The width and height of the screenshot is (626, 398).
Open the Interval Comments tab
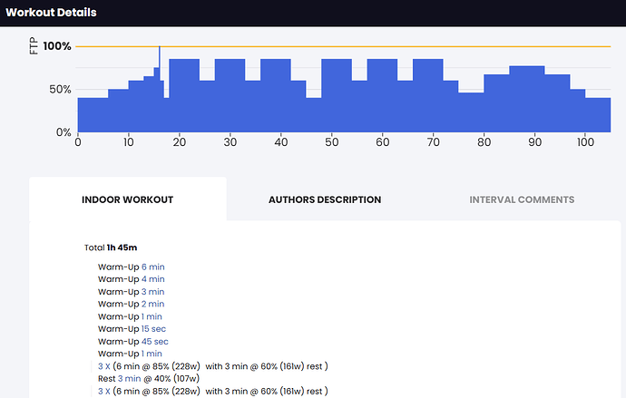(x=522, y=199)
